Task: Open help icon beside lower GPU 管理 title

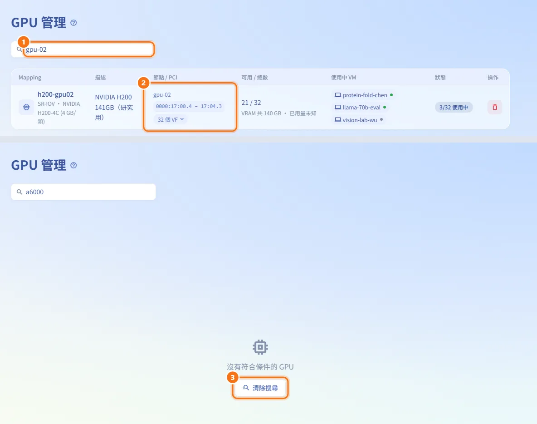Action: tap(73, 166)
